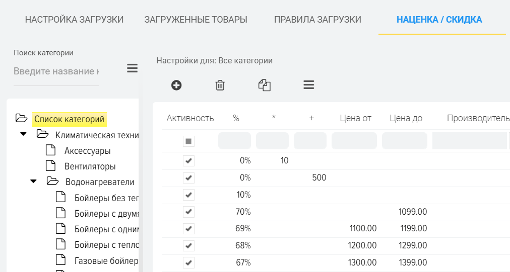Viewport: 510px width, 272px height.
Task: Click the copy rules icon
Action: 265,85
